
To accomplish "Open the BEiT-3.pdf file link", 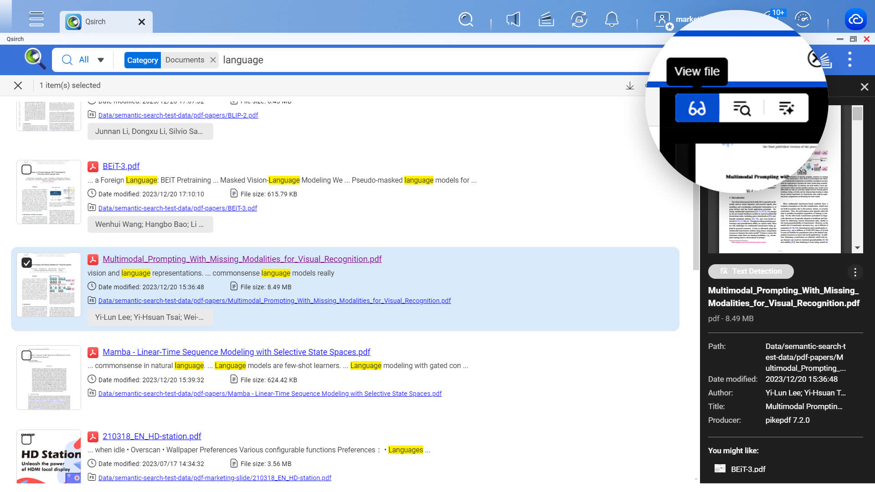I will pyautogui.click(x=121, y=166).
